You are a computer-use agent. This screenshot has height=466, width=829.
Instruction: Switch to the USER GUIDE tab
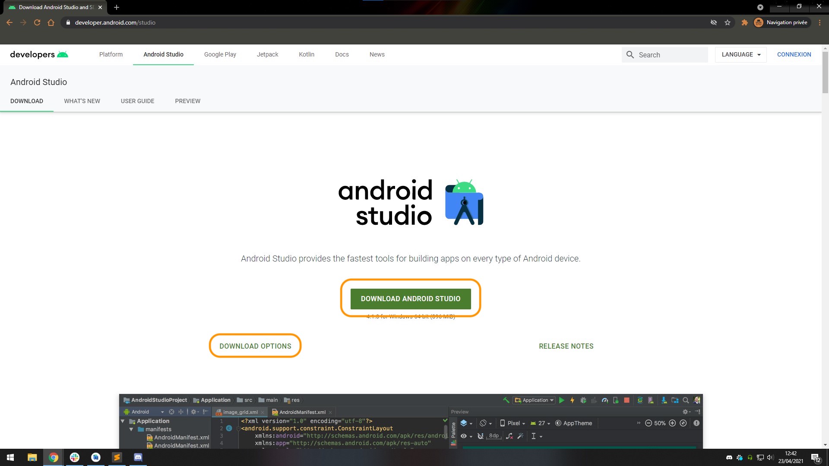137,101
